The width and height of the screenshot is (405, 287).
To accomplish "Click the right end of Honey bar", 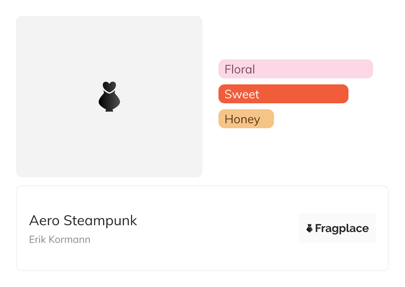I will point(270,119).
